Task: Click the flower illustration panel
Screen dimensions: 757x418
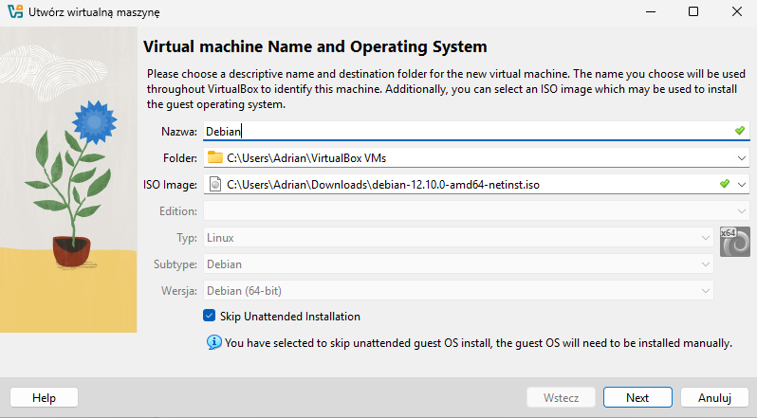Action: tap(68, 179)
